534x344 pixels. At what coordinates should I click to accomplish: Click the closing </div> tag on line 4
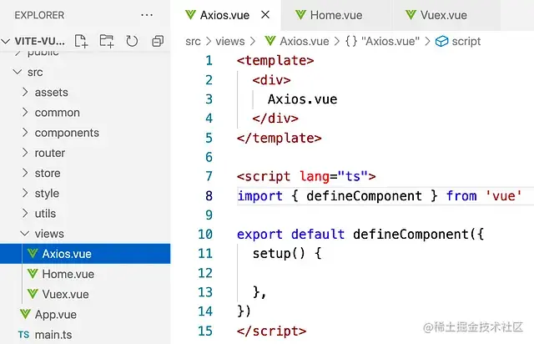tap(275, 119)
